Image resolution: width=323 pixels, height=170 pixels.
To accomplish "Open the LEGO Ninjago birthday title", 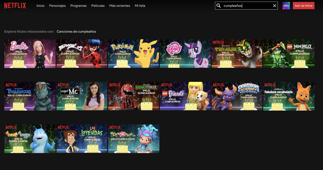I will pyautogui.click(x=289, y=54).
